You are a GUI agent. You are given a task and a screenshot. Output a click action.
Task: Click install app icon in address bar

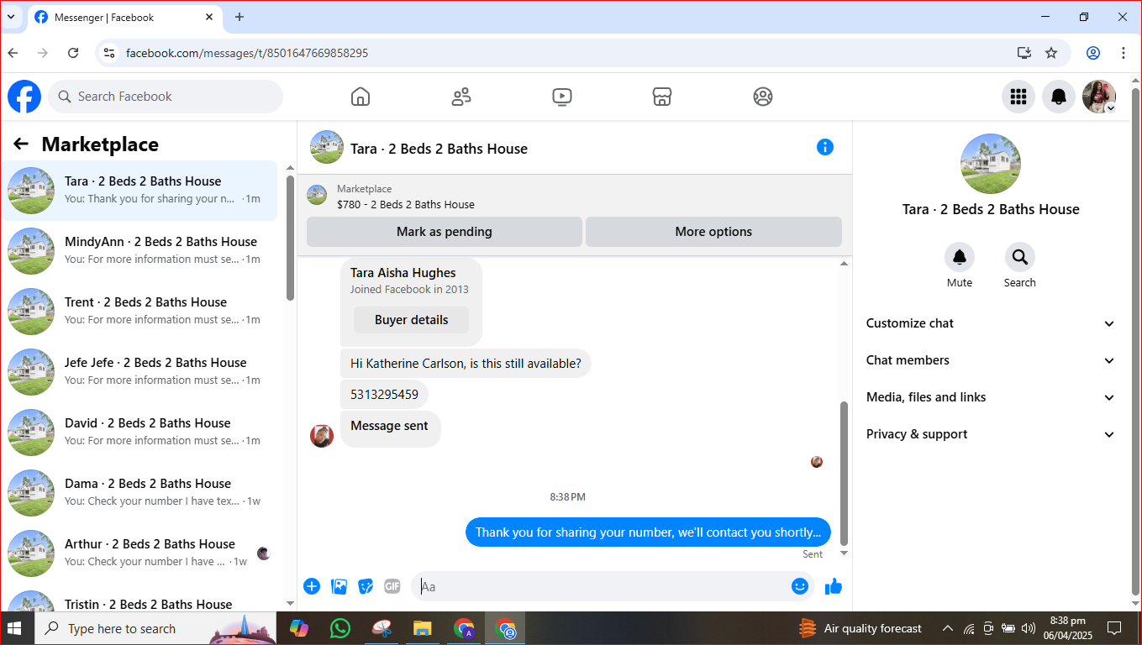pos(1024,53)
